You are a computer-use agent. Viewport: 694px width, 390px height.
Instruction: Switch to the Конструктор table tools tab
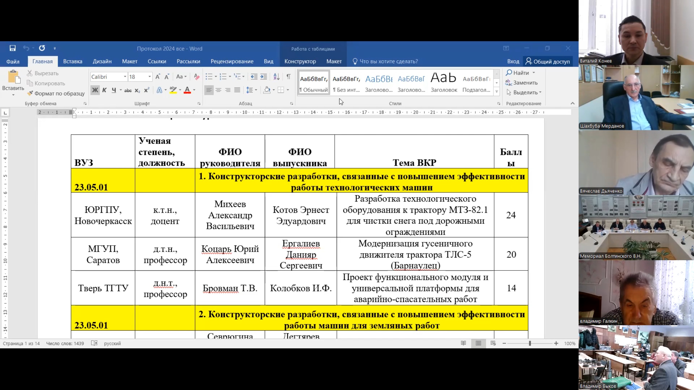pos(300,62)
